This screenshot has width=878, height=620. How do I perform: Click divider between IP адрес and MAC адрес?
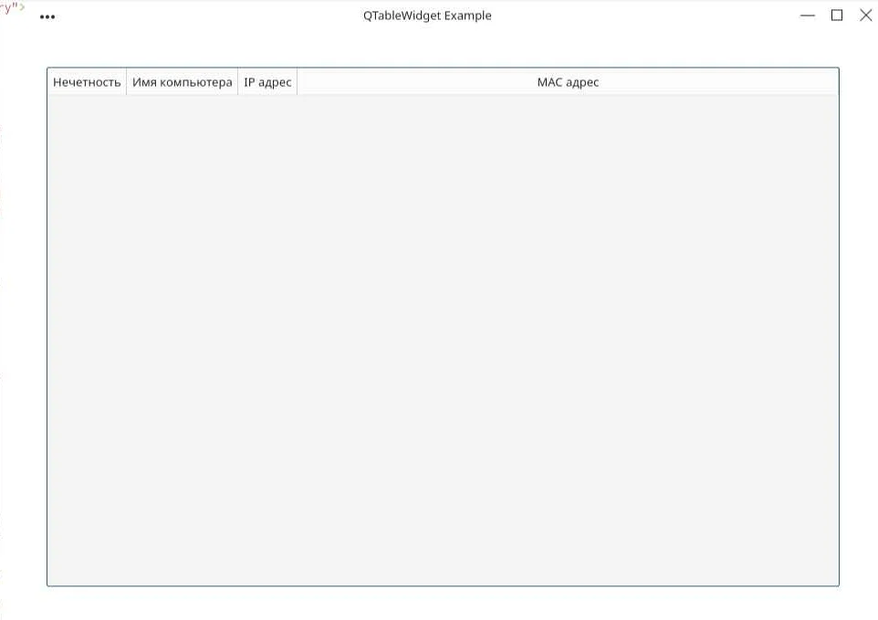[x=298, y=82]
